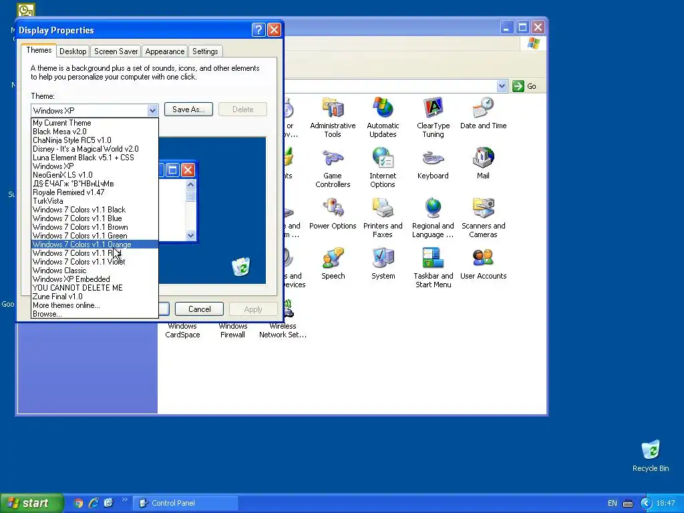
Task: Select More themes online option
Action: (x=95, y=305)
